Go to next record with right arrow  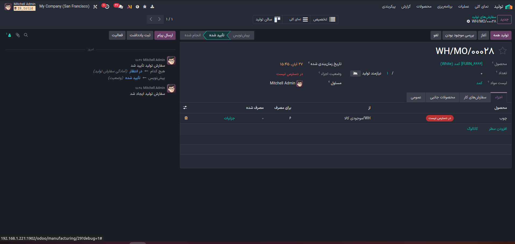[159, 19]
